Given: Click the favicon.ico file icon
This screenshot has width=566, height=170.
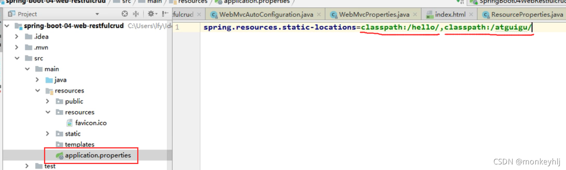Looking at the screenshot, I should click(69, 123).
